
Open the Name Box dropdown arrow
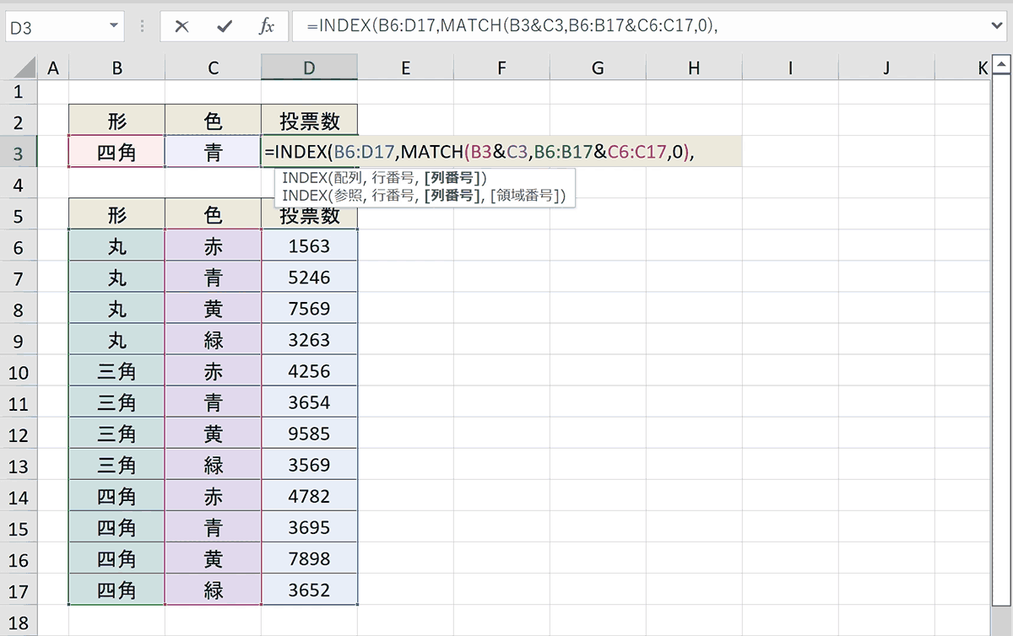[115, 27]
